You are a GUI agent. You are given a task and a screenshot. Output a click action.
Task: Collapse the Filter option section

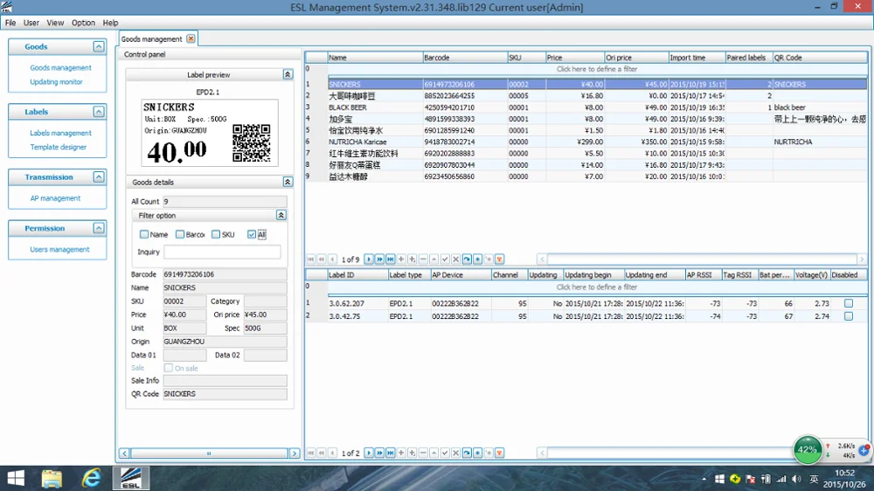(281, 215)
